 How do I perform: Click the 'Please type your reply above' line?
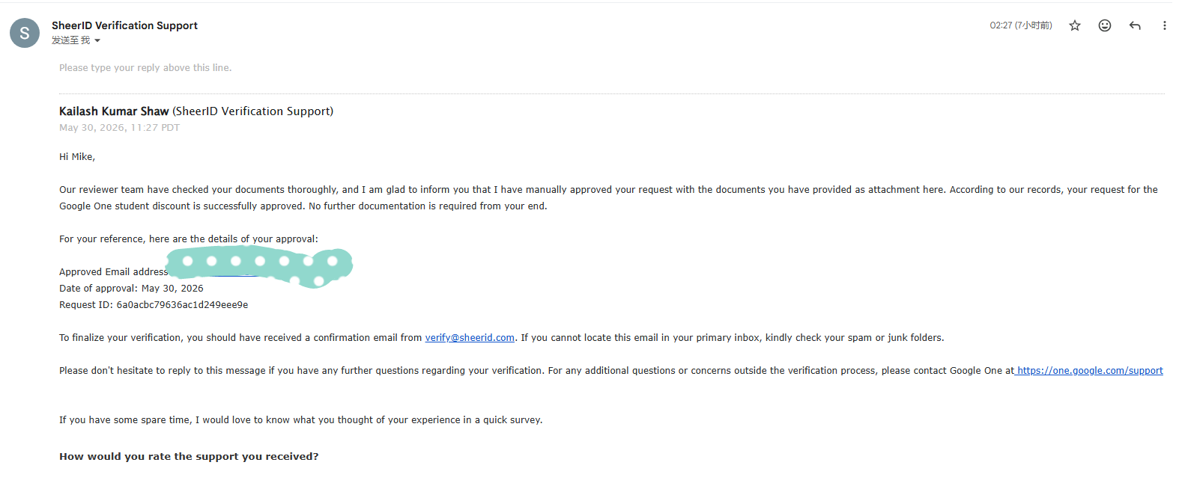tap(145, 68)
